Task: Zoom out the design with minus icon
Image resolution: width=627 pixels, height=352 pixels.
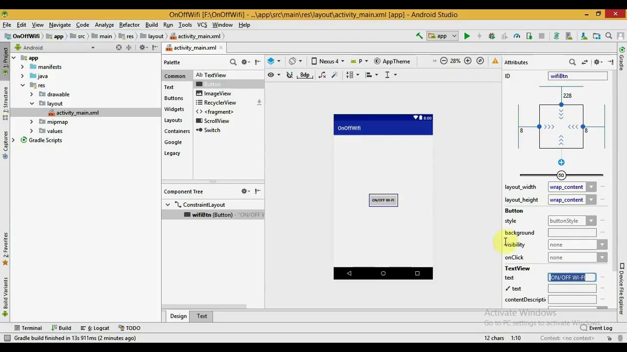Action: pyautogui.click(x=443, y=61)
